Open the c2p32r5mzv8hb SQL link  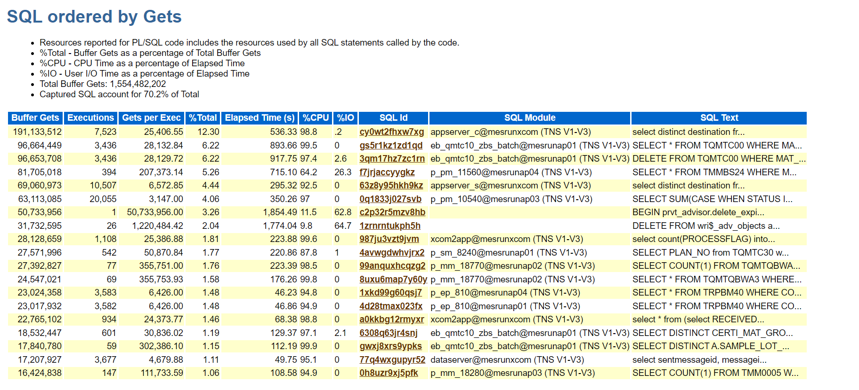[392, 212]
